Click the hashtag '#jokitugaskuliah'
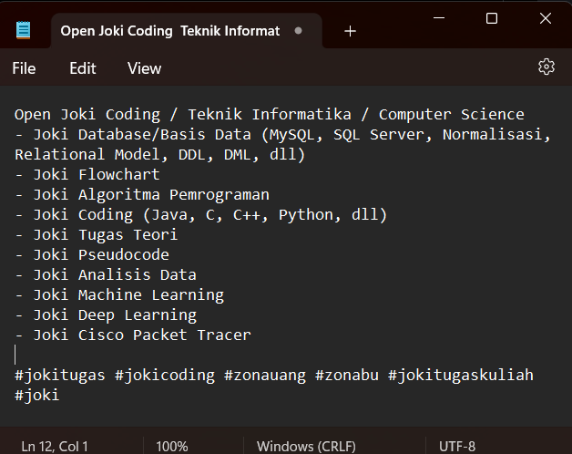Image resolution: width=572 pixels, height=454 pixels. coord(461,376)
